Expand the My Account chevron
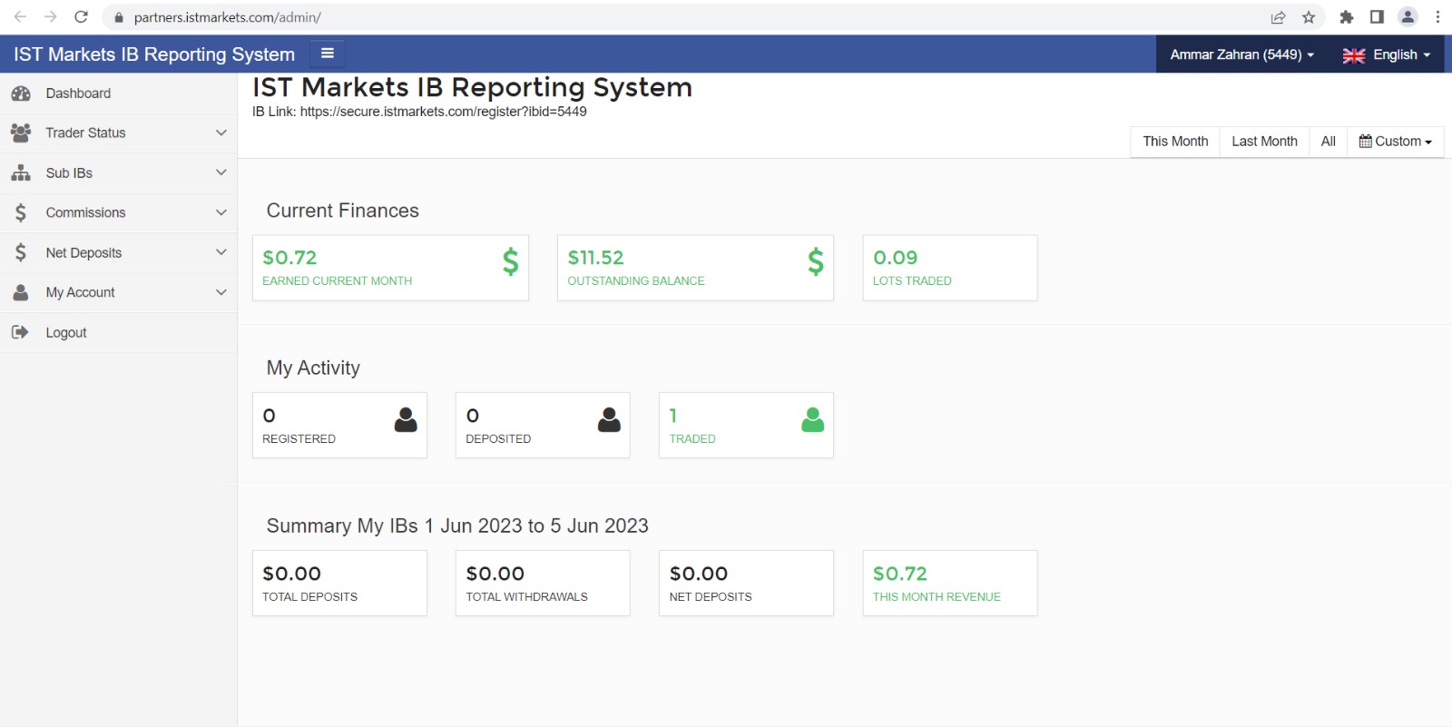The height and width of the screenshot is (727, 1452). (x=221, y=292)
